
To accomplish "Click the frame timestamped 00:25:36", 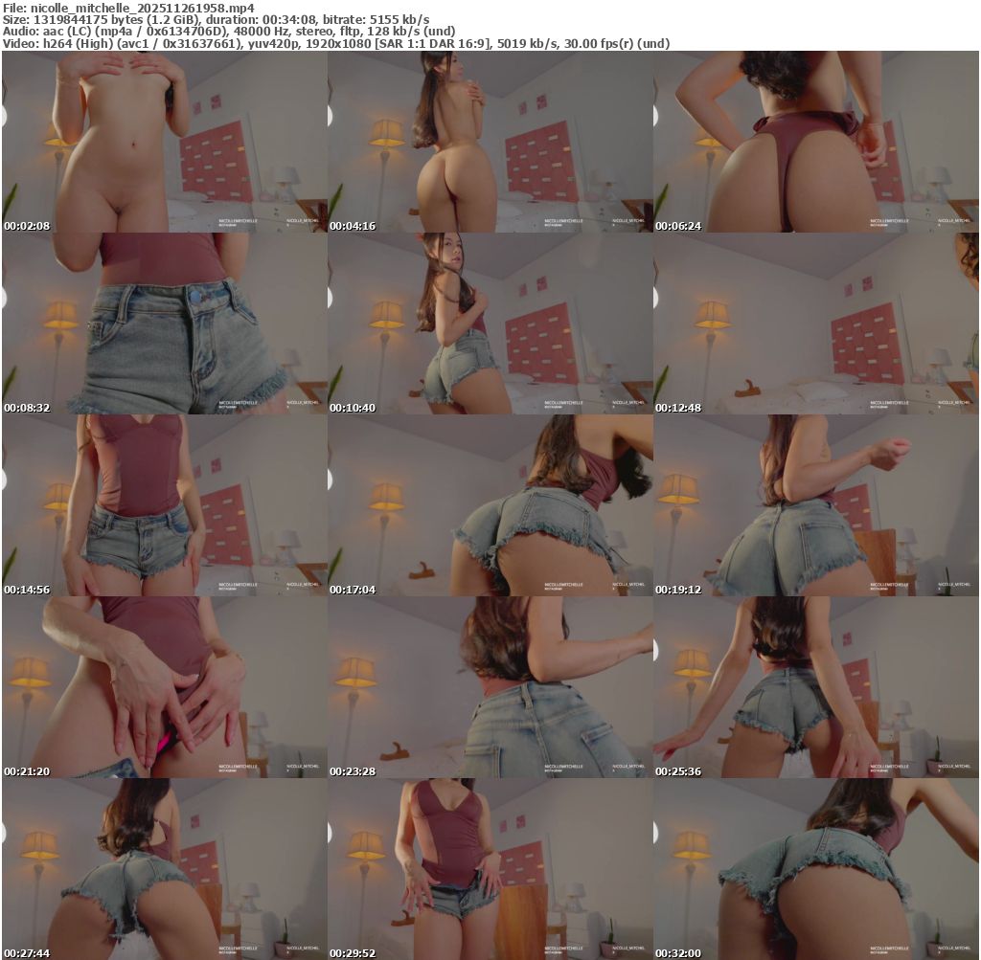I will pyautogui.click(x=816, y=687).
